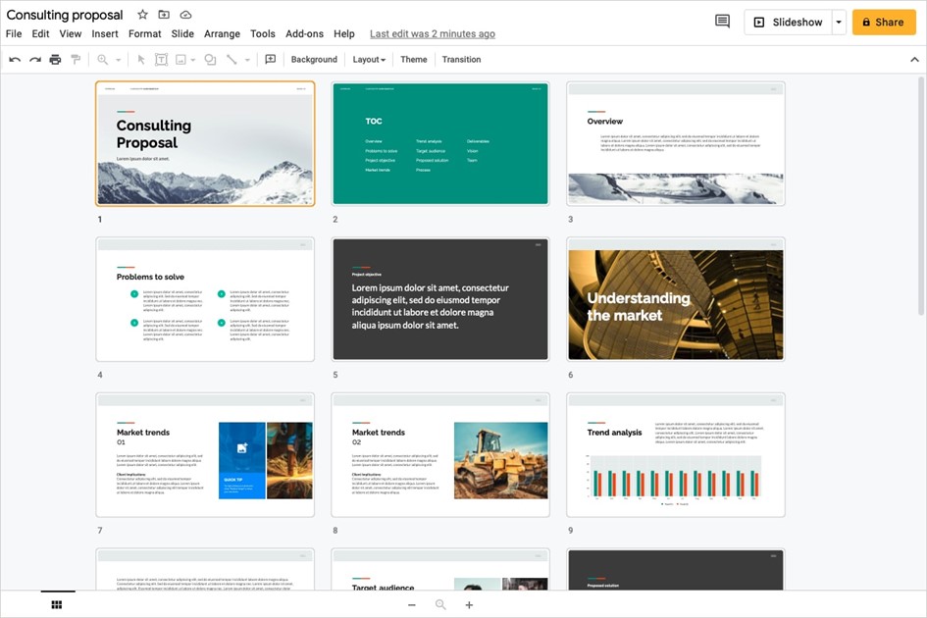Zoom out thumbnails with minus button
Viewport: 927px width, 618px height.
412,605
